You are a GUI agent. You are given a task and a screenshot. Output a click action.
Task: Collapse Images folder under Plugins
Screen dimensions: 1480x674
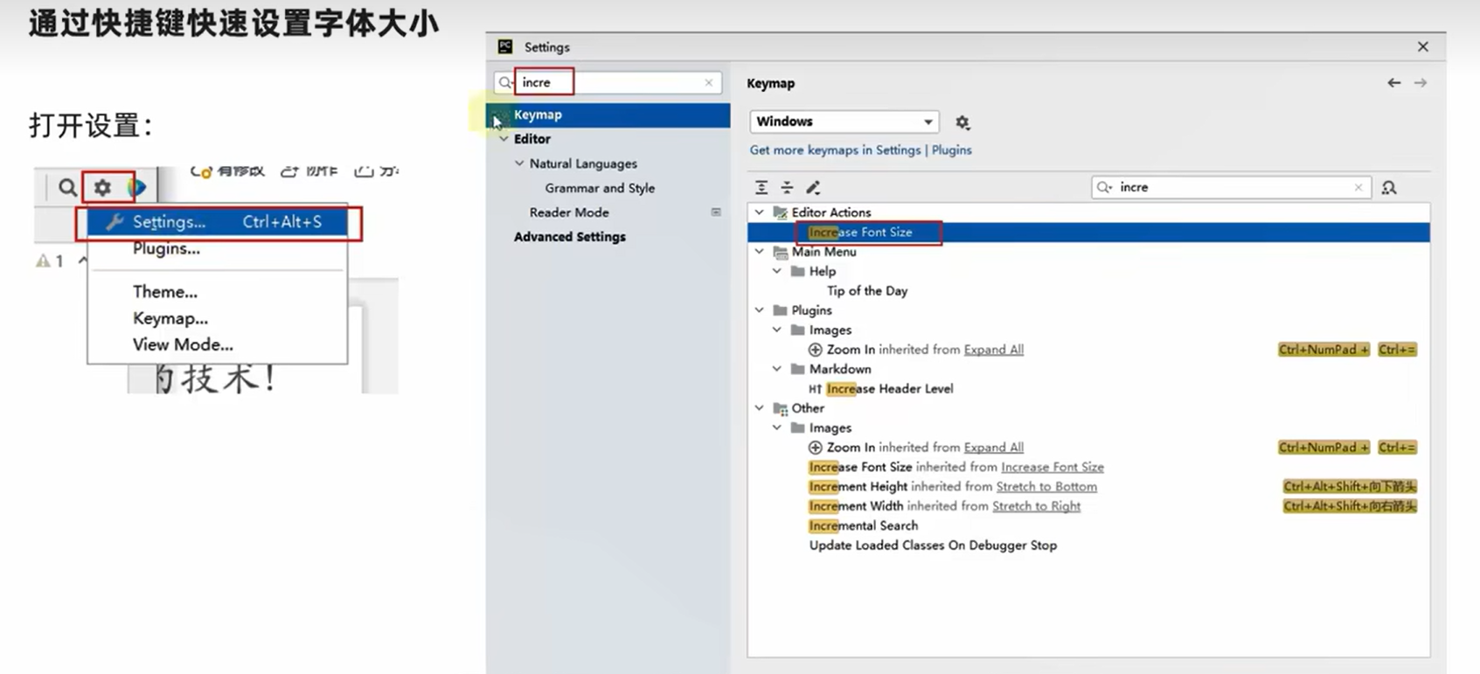click(777, 330)
